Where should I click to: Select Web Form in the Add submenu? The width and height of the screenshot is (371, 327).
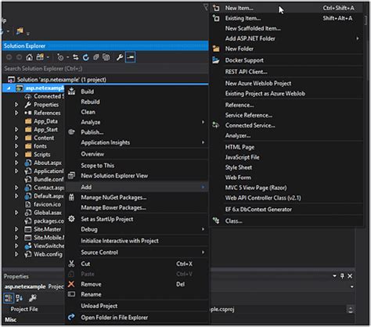[x=286, y=178]
